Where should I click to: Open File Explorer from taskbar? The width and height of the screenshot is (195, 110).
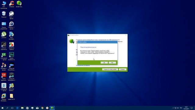pos(22,108)
